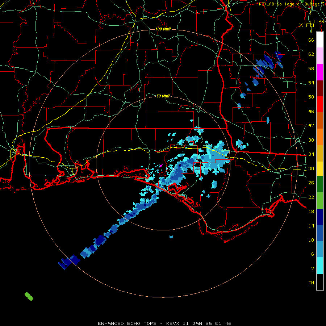Click the 62 legend value

[x=311, y=54]
